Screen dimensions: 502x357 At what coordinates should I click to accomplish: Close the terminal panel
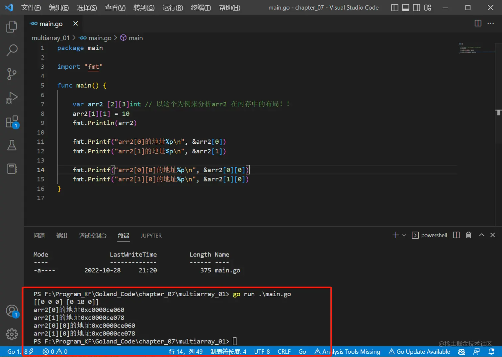tap(493, 235)
